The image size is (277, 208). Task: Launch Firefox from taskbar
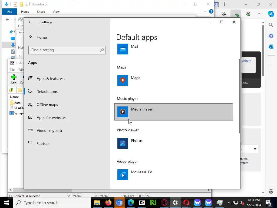tap(108, 203)
